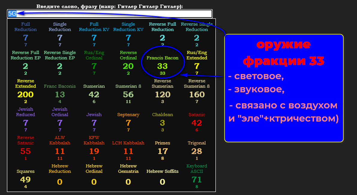Select the value 160 under Reverse Sumerian 8

click(197, 94)
